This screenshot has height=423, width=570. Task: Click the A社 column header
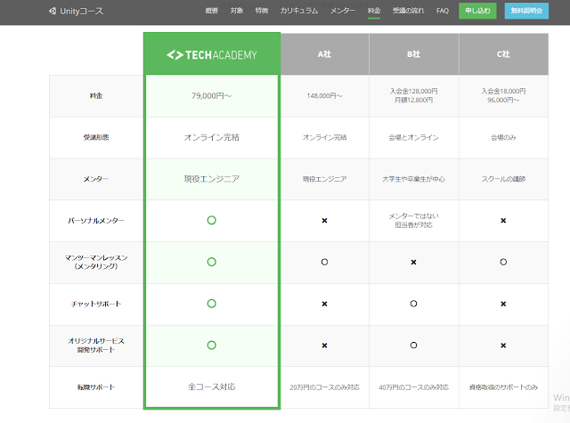(324, 54)
